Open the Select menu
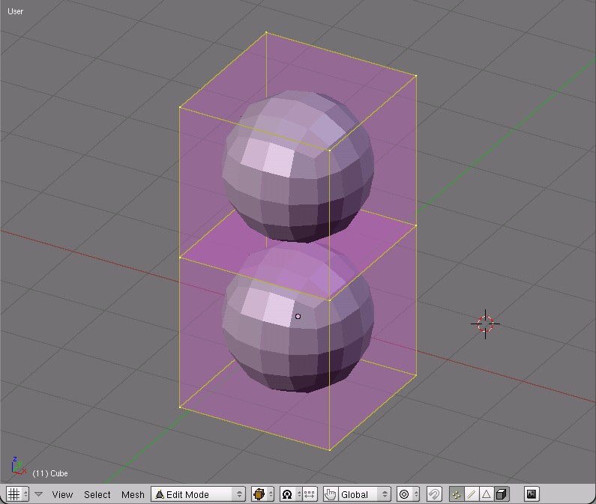This screenshot has width=596, height=504. 97,494
